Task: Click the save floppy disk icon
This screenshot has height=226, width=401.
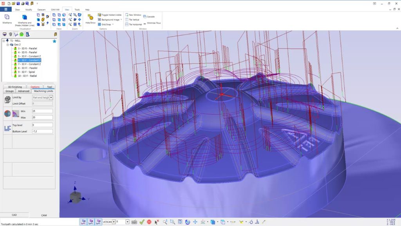Action: pyautogui.click(x=18, y=3)
